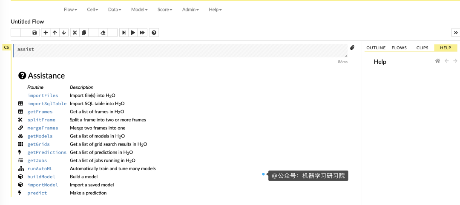
Task: Open the getModels routine link
Action: (40, 136)
